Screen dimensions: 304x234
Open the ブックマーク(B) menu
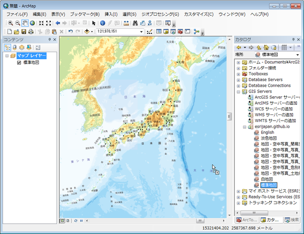tap(85, 14)
